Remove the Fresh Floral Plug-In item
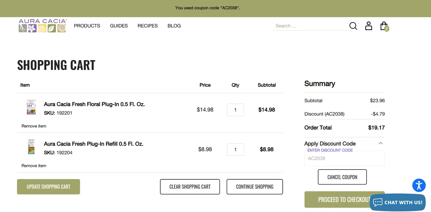 coord(34,126)
